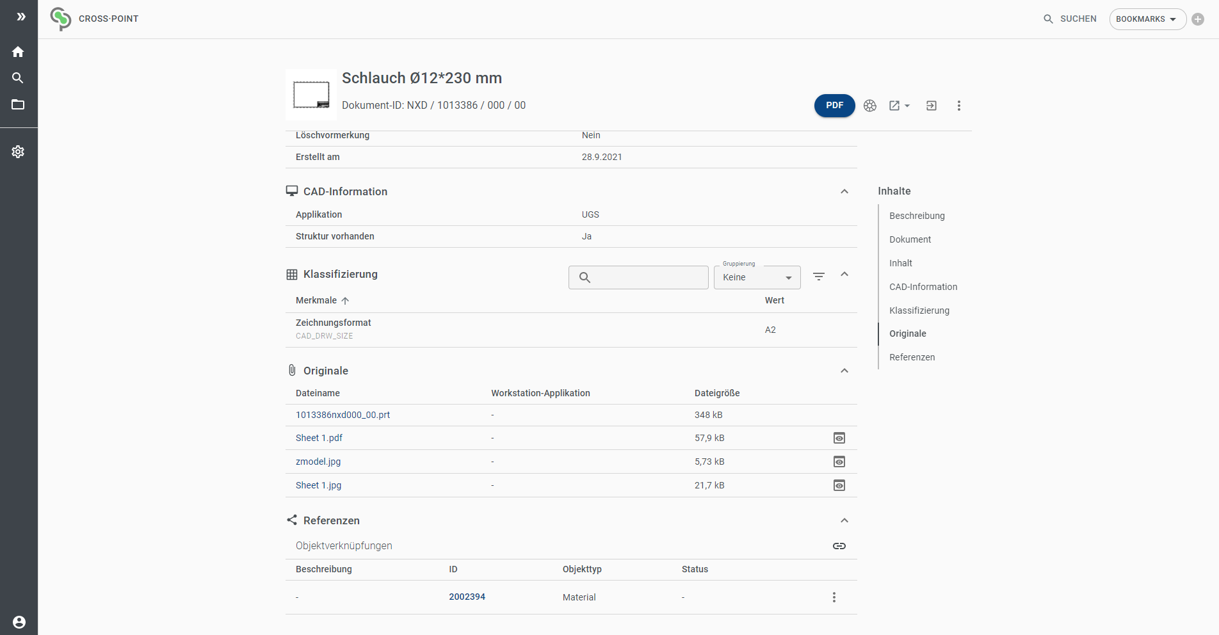Sort by Merkmale column header
Screen dimensions: 1219x635
click(322, 300)
